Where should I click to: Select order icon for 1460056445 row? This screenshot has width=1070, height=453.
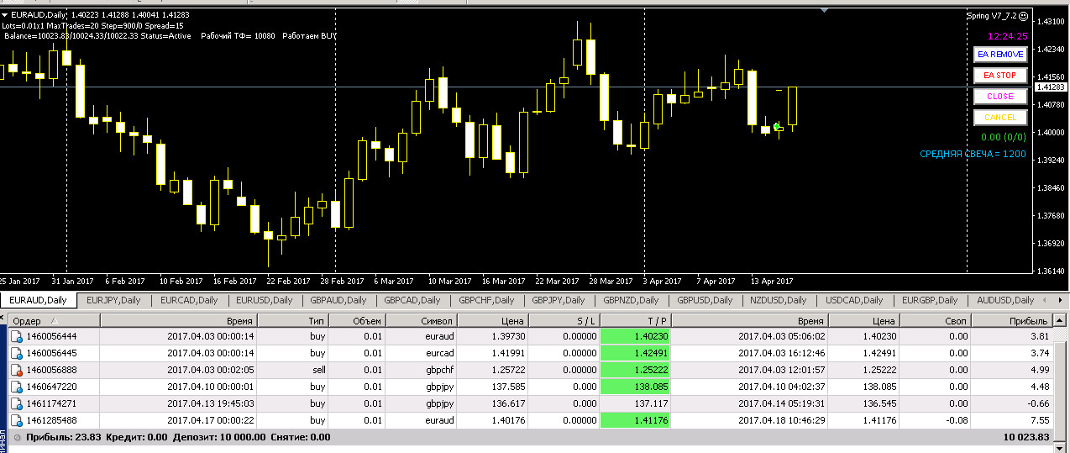[17, 353]
